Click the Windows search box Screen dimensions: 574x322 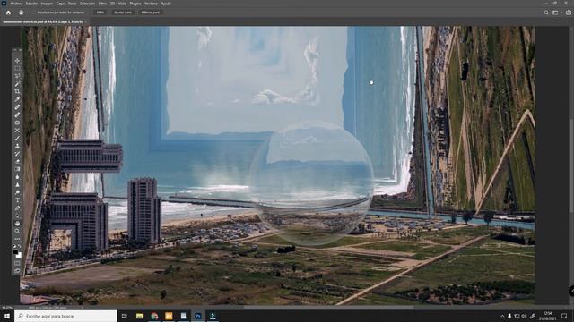(65, 316)
